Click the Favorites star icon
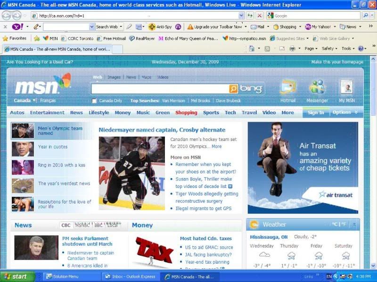 [5, 39]
